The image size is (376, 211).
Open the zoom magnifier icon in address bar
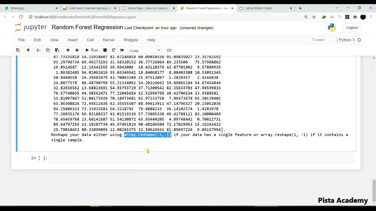point(306,17)
